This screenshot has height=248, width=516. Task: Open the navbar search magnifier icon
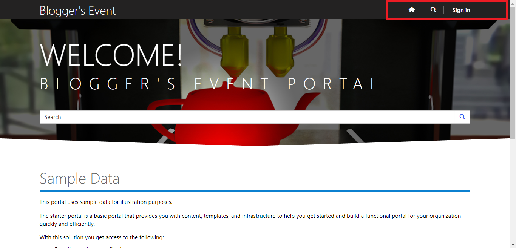pyautogui.click(x=433, y=10)
